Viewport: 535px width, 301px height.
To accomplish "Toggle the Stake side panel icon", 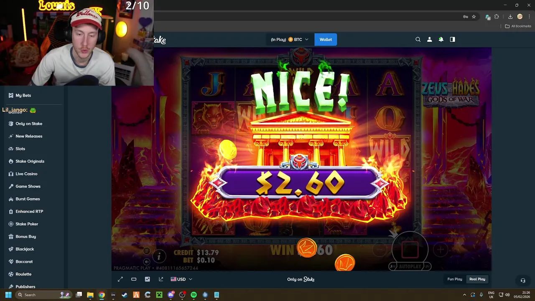I will [x=452, y=39].
